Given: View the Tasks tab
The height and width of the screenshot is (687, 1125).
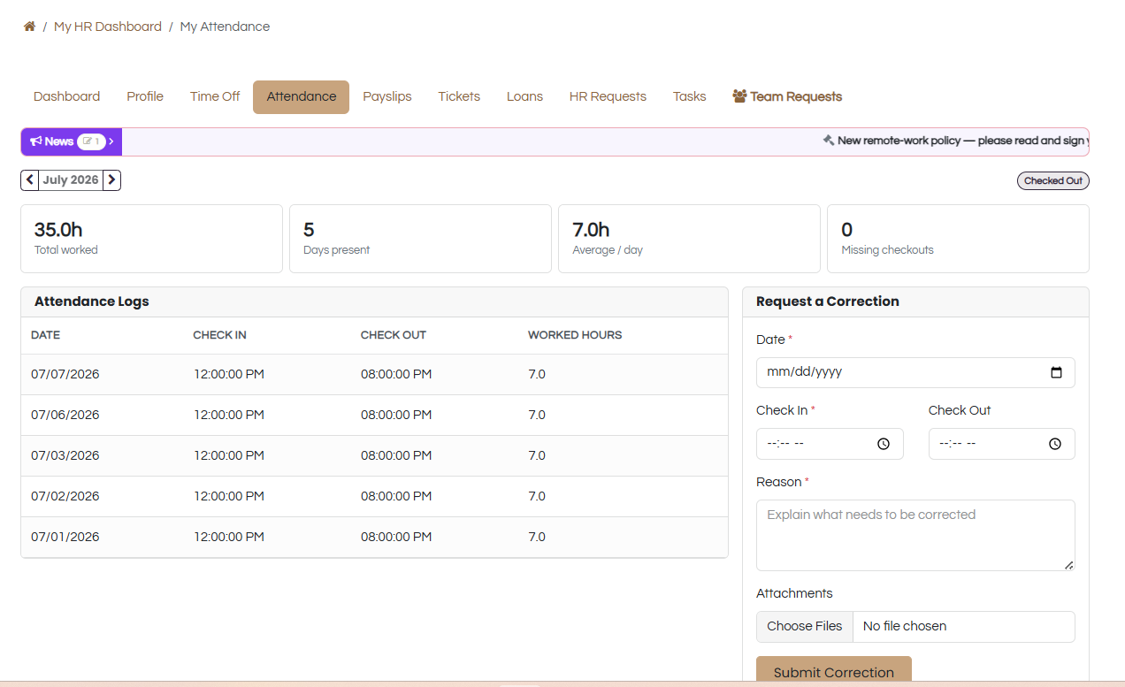Looking at the screenshot, I should click(x=690, y=97).
